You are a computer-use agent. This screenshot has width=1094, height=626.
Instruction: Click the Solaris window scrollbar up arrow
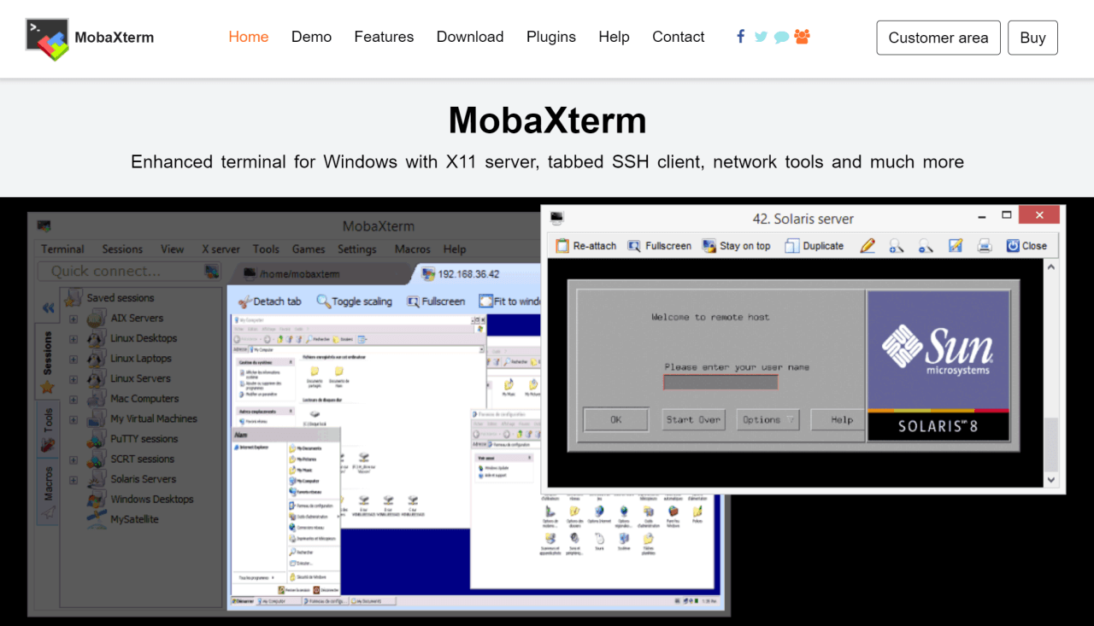click(1051, 267)
